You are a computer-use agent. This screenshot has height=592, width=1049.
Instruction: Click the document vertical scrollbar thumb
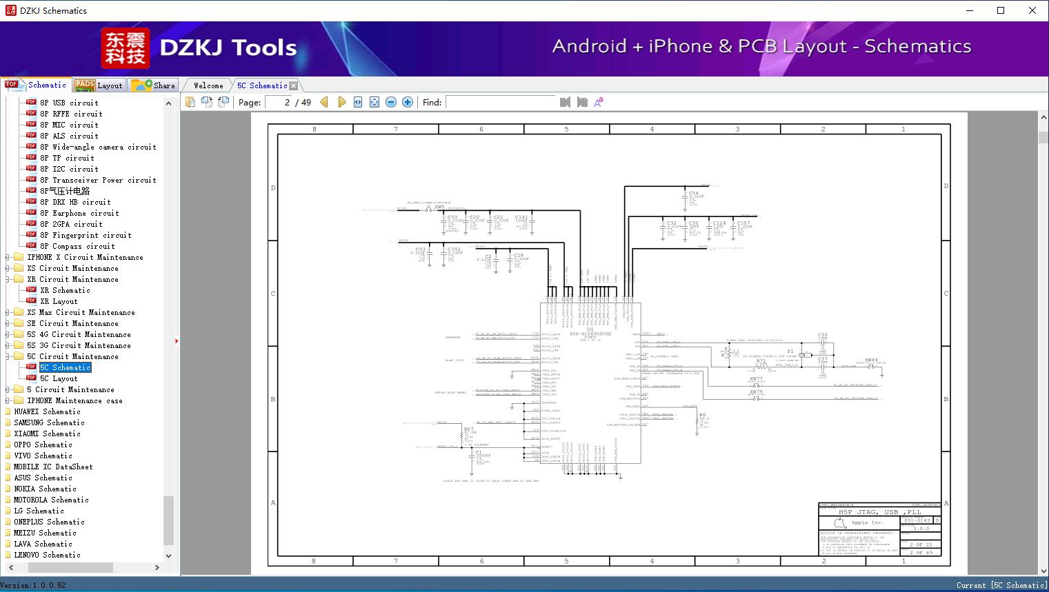click(1043, 138)
